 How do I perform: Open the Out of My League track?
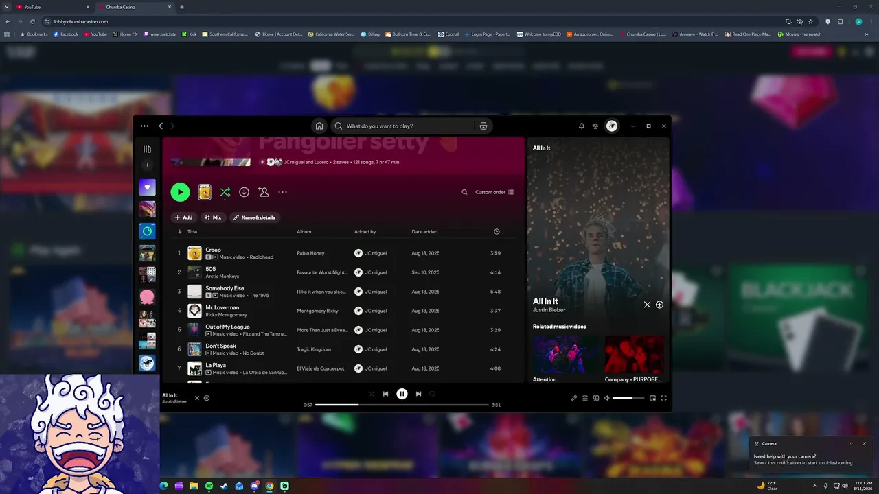(228, 327)
